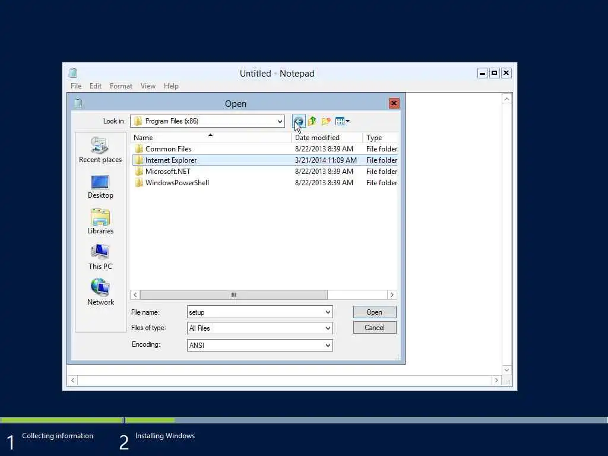Click the Notepad window title icon

coord(73,73)
